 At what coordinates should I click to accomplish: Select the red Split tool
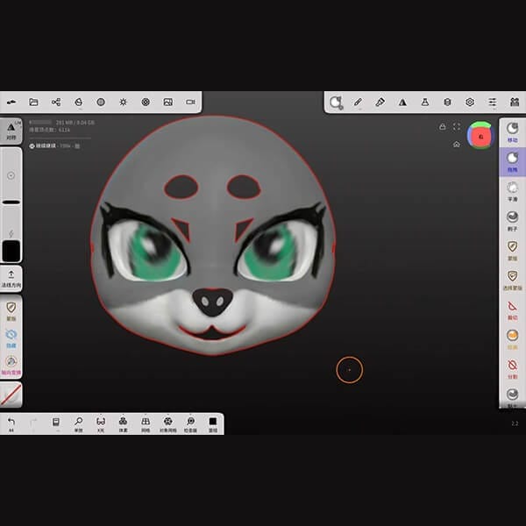coord(512,369)
